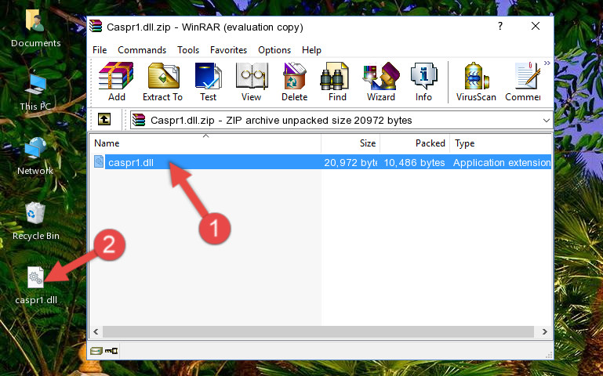The width and height of the screenshot is (603, 376).
Task: Select the This PC desktop icon
Action: tap(36, 92)
